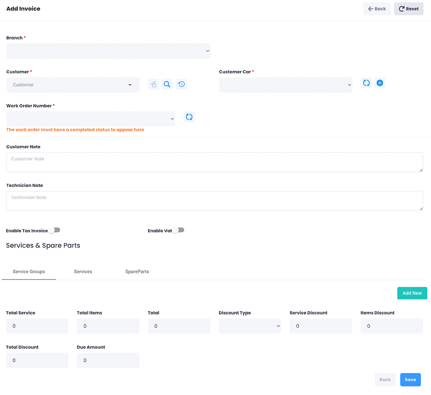
Task: Click the plus icon to add customer car
Action: point(380,83)
